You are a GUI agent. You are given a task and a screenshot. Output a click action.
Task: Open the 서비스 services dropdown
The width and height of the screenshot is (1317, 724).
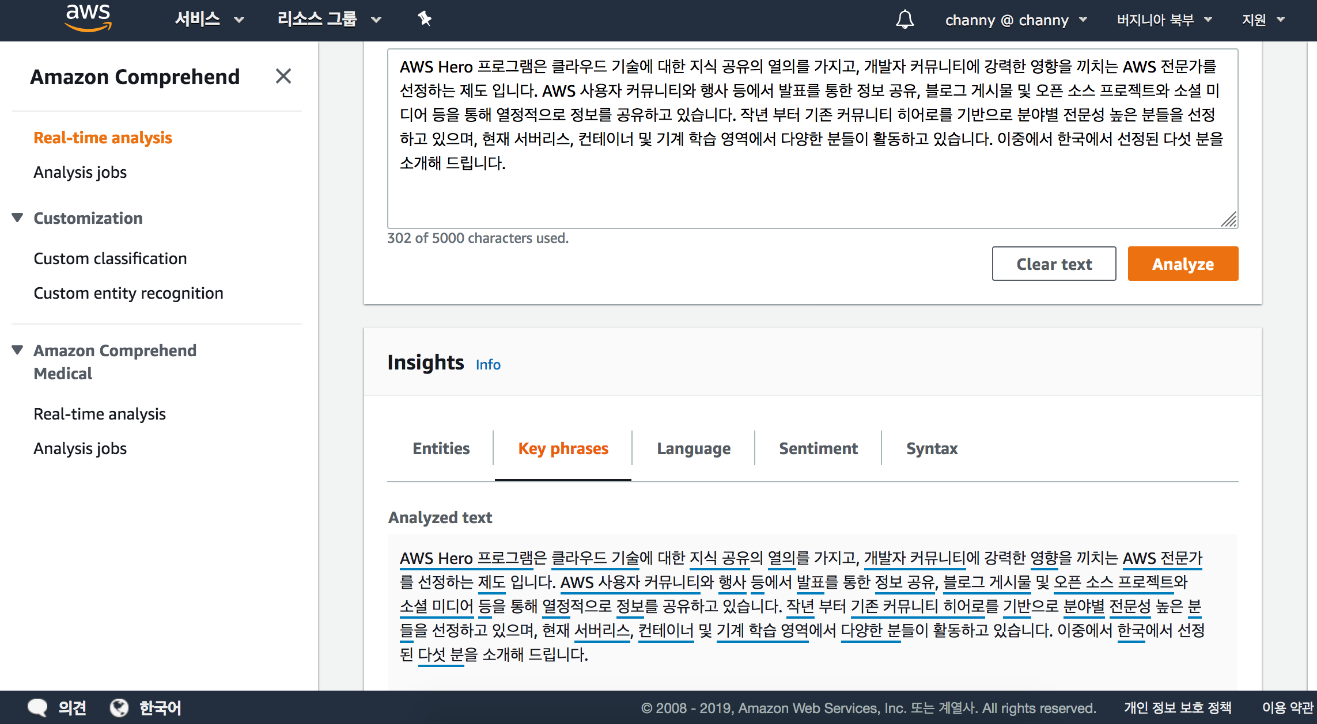pos(209,20)
